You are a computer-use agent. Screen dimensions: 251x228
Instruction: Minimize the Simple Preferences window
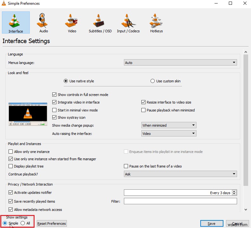pyautogui.click(x=216, y=3)
